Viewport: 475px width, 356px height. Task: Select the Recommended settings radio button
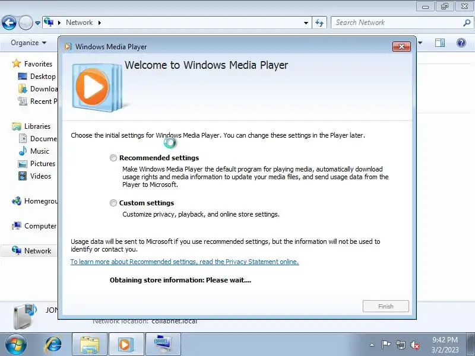click(113, 158)
